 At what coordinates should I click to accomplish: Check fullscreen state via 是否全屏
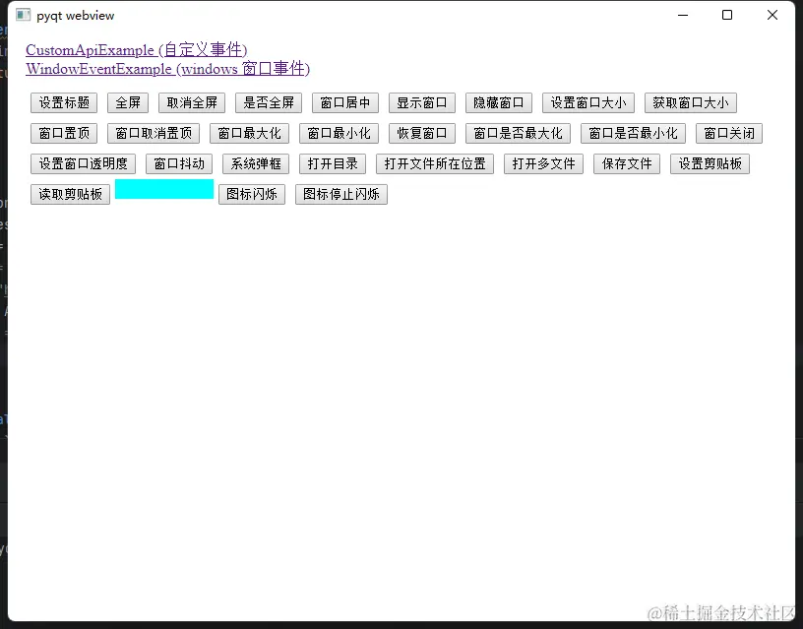268,102
